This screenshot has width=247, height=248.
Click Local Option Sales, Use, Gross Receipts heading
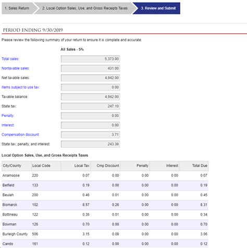point(45,155)
